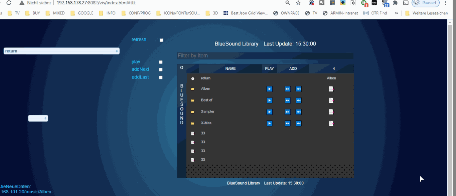Open Weitere Lesezeichen folder

tap(427, 13)
